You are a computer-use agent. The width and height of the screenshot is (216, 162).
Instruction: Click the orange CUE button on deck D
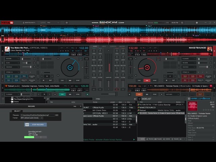click(x=139, y=94)
